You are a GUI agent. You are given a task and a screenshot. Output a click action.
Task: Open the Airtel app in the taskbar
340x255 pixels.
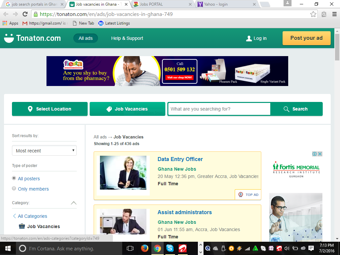[183, 248]
